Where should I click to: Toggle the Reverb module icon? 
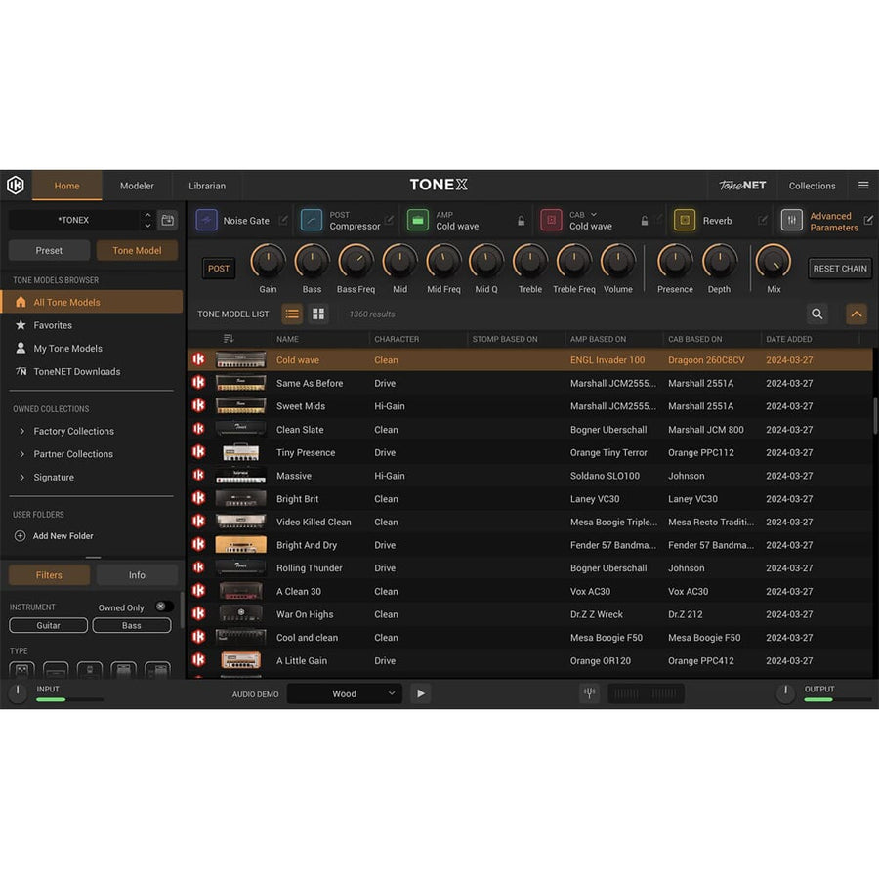click(685, 221)
